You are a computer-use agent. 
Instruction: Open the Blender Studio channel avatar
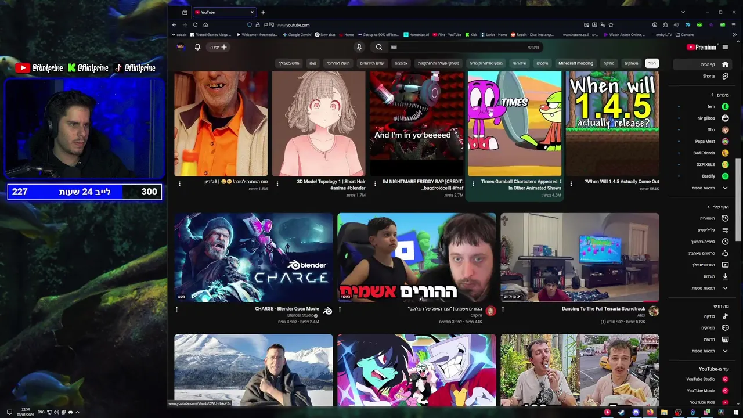click(328, 311)
